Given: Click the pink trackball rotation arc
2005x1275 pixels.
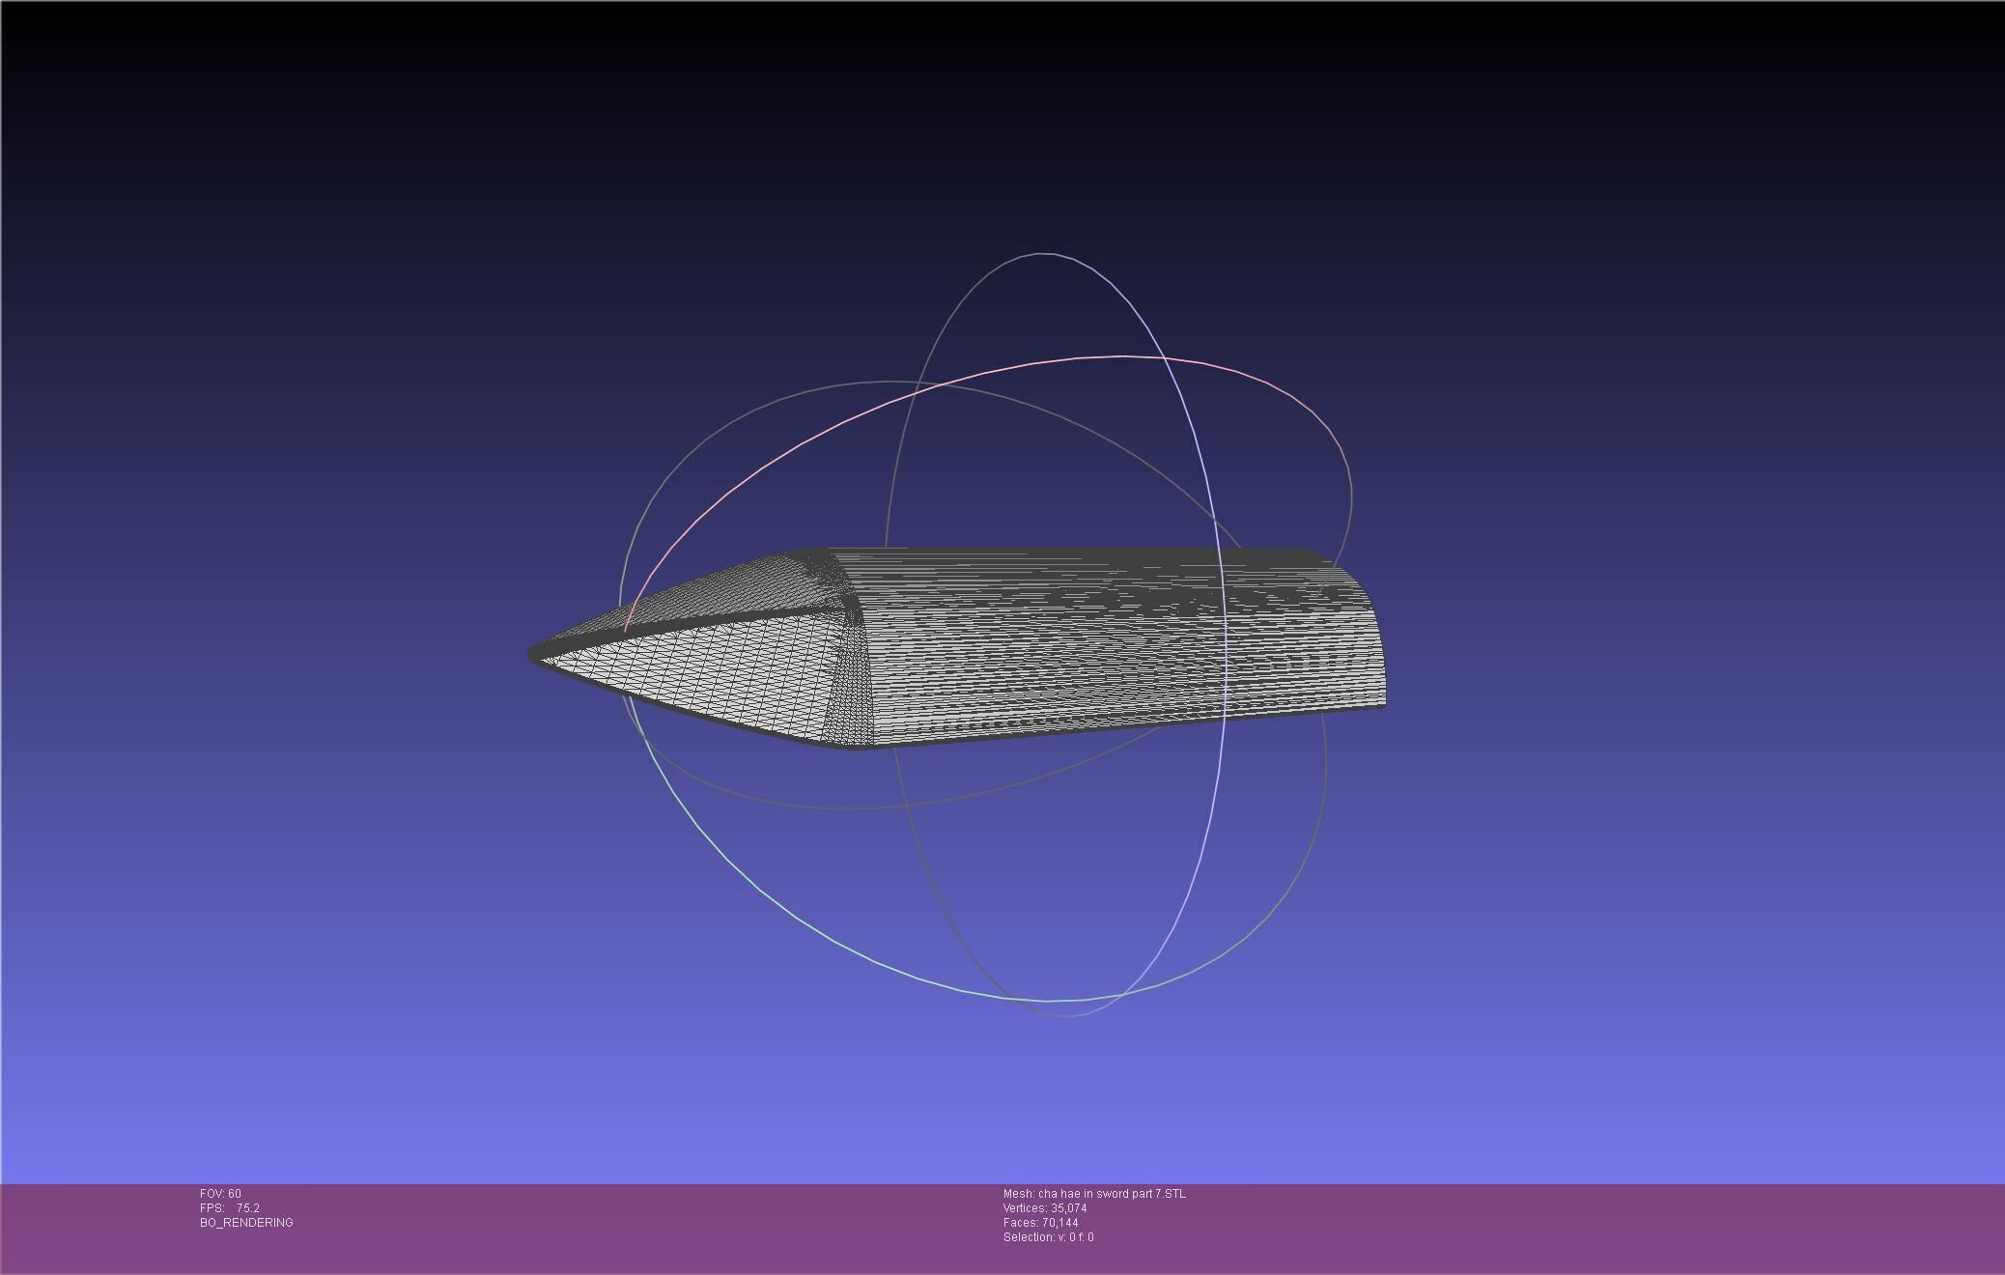Looking at the screenshot, I should click(x=1120, y=357).
